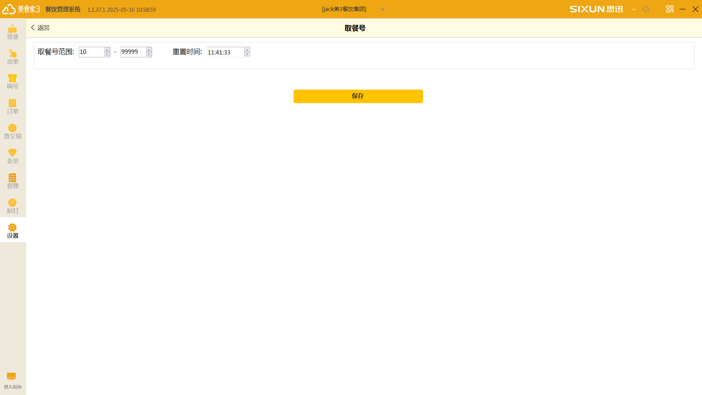Close the application window

coord(695,9)
